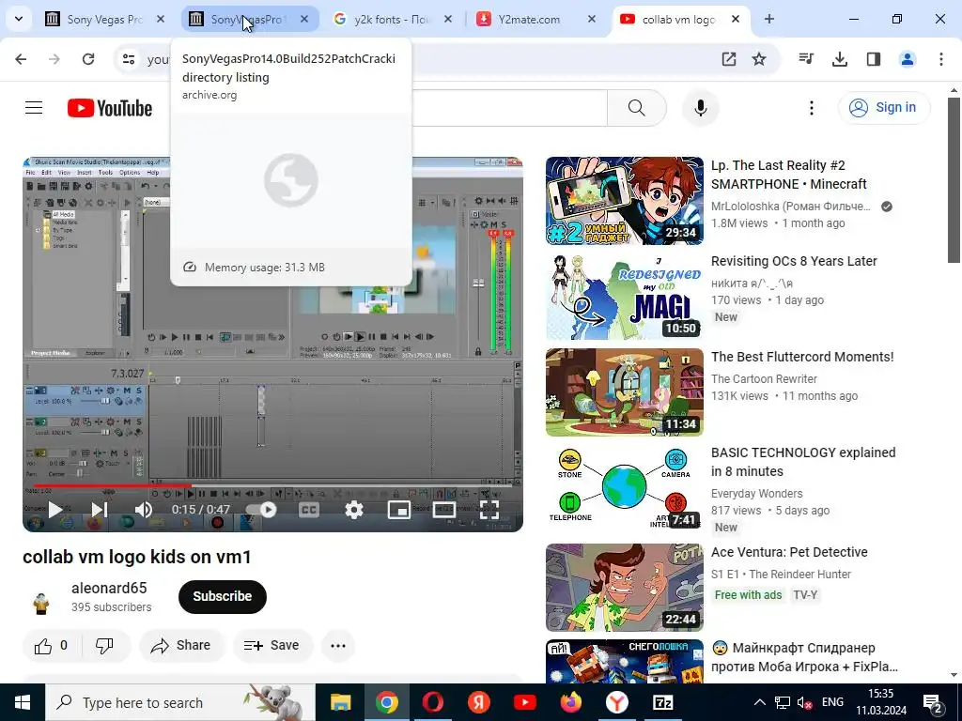Click the page vertical scrollbar

(954, 180)
